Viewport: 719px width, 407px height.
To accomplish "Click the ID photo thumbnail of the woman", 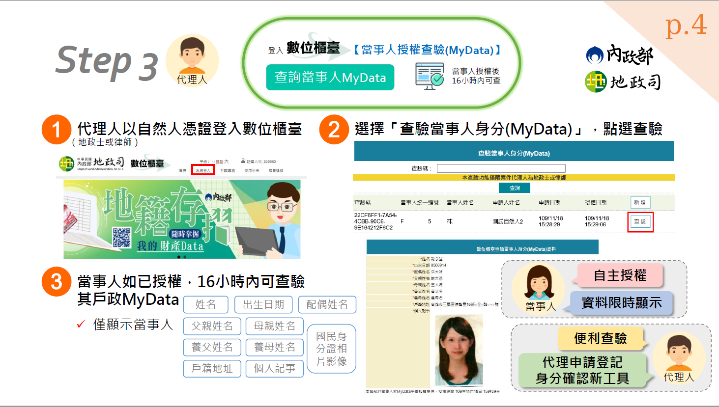I will click(460, 351).
